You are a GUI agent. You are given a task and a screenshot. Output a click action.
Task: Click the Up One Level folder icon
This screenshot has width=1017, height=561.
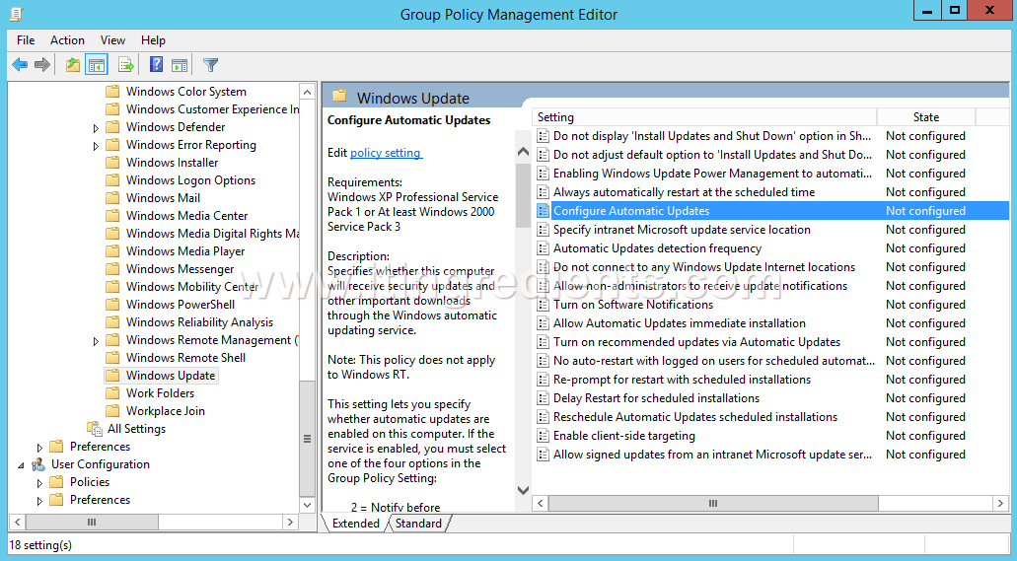point(72,65)
